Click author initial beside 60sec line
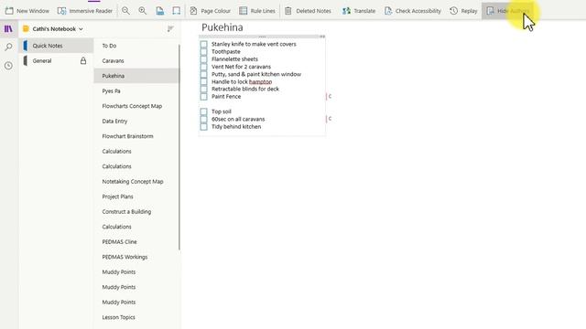 click(x=330, y=119)
